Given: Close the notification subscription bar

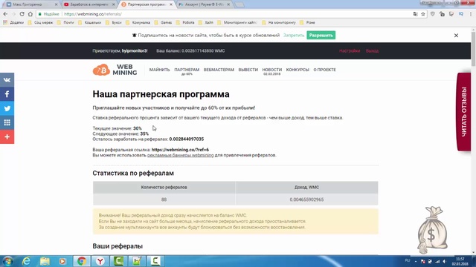Looking at the screenshot, I should click(x=456, y=36).
